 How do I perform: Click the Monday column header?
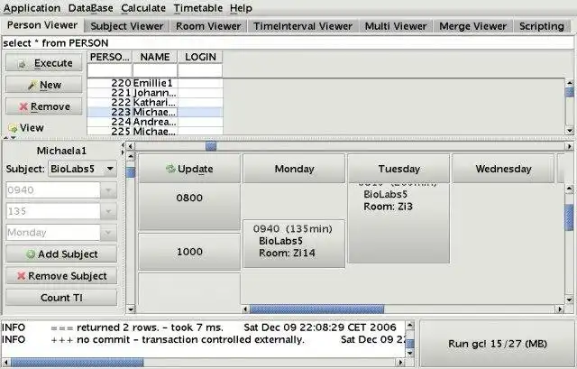(295, 169)
